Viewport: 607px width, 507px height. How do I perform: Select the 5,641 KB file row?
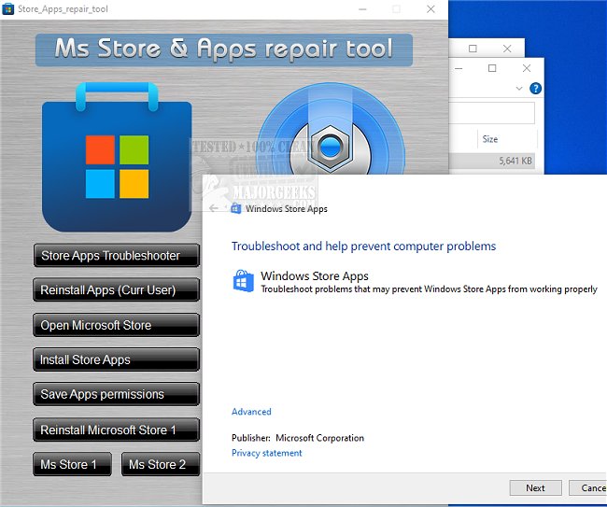tap(492, 161)
